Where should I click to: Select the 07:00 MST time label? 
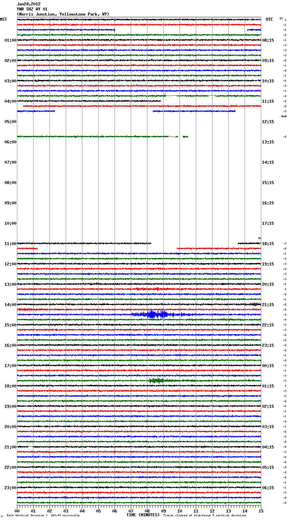click(11, 162)
